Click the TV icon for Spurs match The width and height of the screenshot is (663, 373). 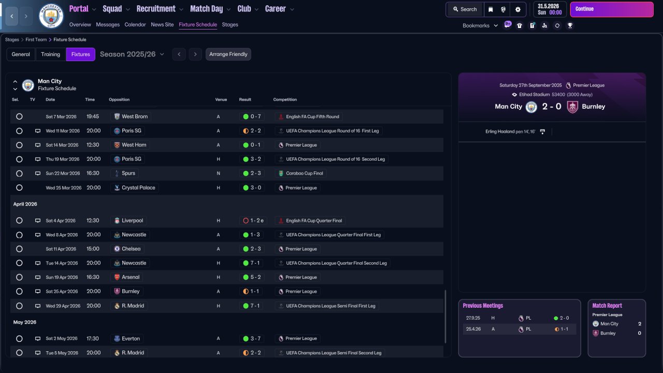pos(38,174)
